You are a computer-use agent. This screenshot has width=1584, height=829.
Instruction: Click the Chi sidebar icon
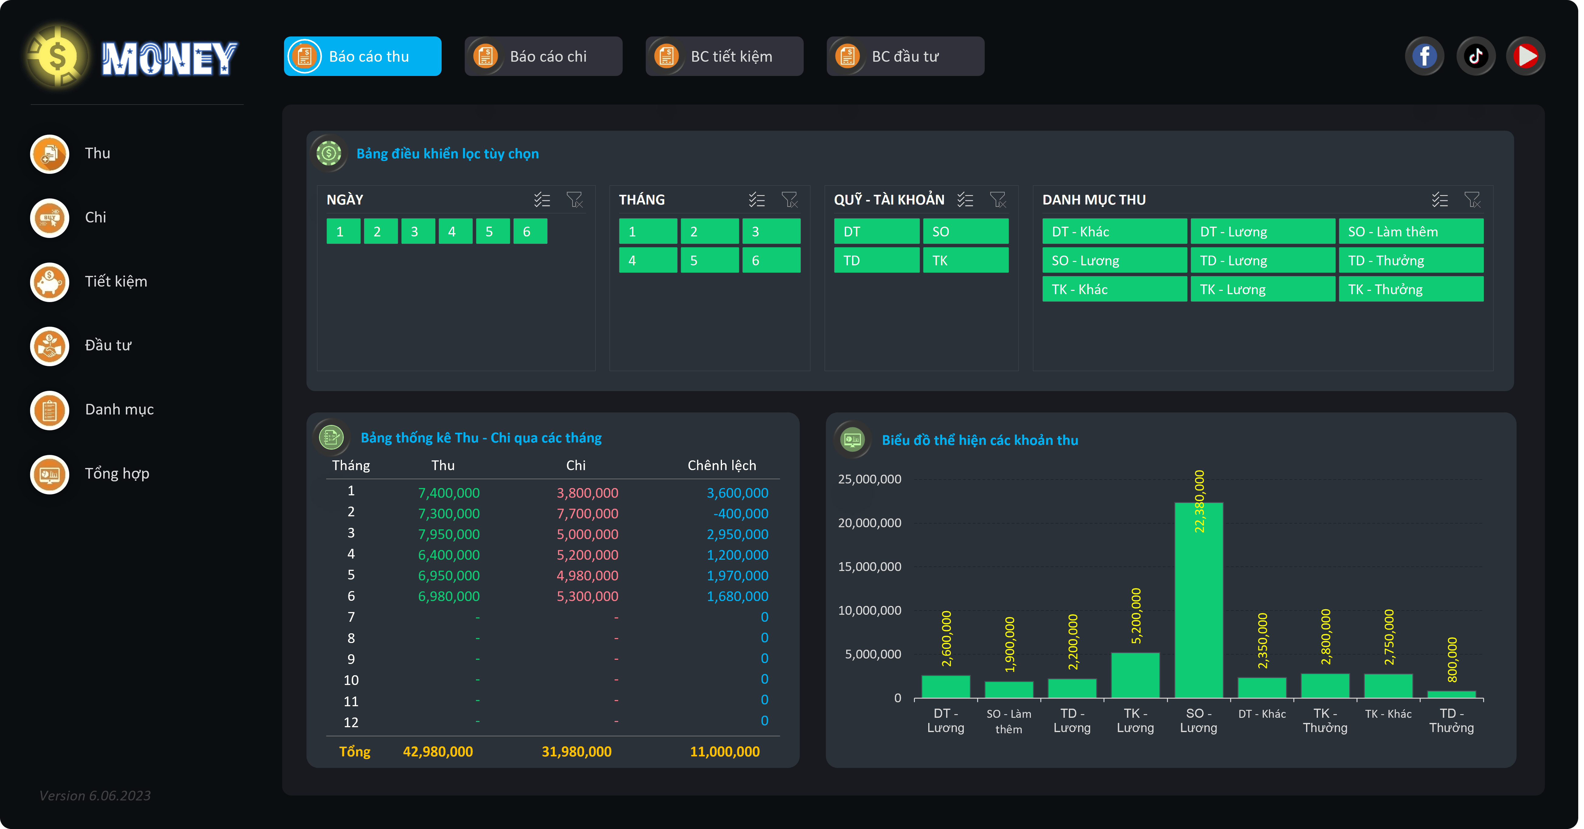50,218
